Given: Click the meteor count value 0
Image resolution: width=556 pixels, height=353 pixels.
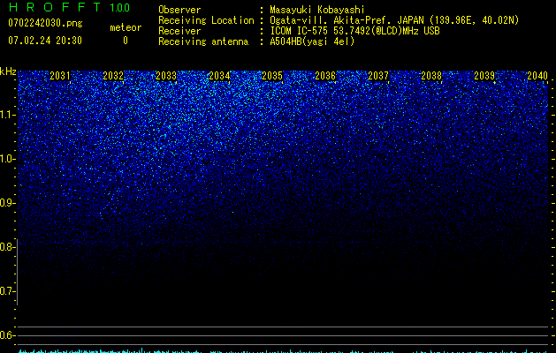Looking at the screenshot, I should 126,41.
